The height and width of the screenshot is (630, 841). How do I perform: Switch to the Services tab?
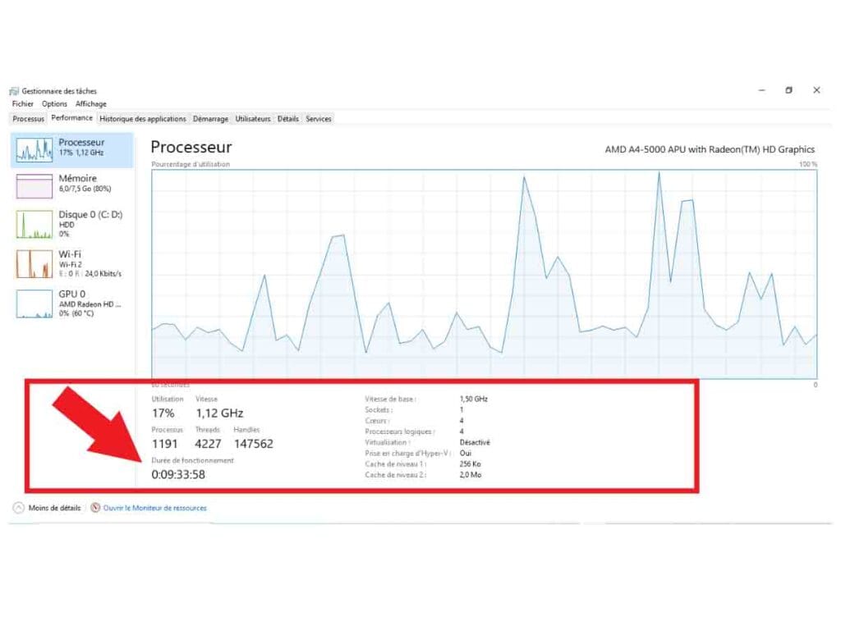pyautogui.click(x=318, y=118)
